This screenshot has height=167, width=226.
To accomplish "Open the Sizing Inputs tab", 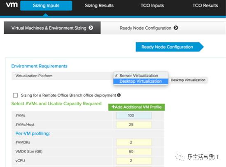I will (x=46, y=6).
